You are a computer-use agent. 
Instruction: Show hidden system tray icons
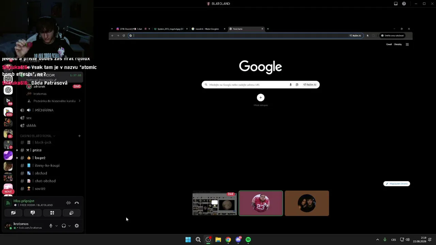tap(377, 240)
